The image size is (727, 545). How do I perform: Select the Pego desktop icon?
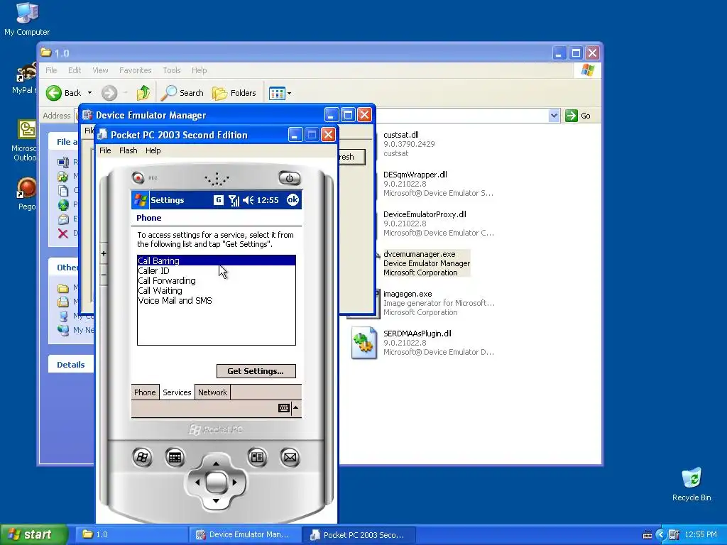click(x=26, y=194)
